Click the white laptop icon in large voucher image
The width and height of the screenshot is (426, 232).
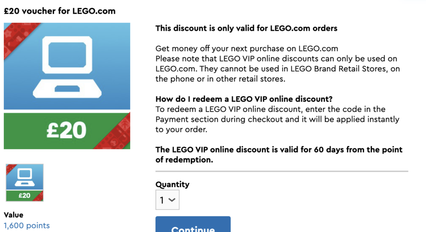(67, 67)
